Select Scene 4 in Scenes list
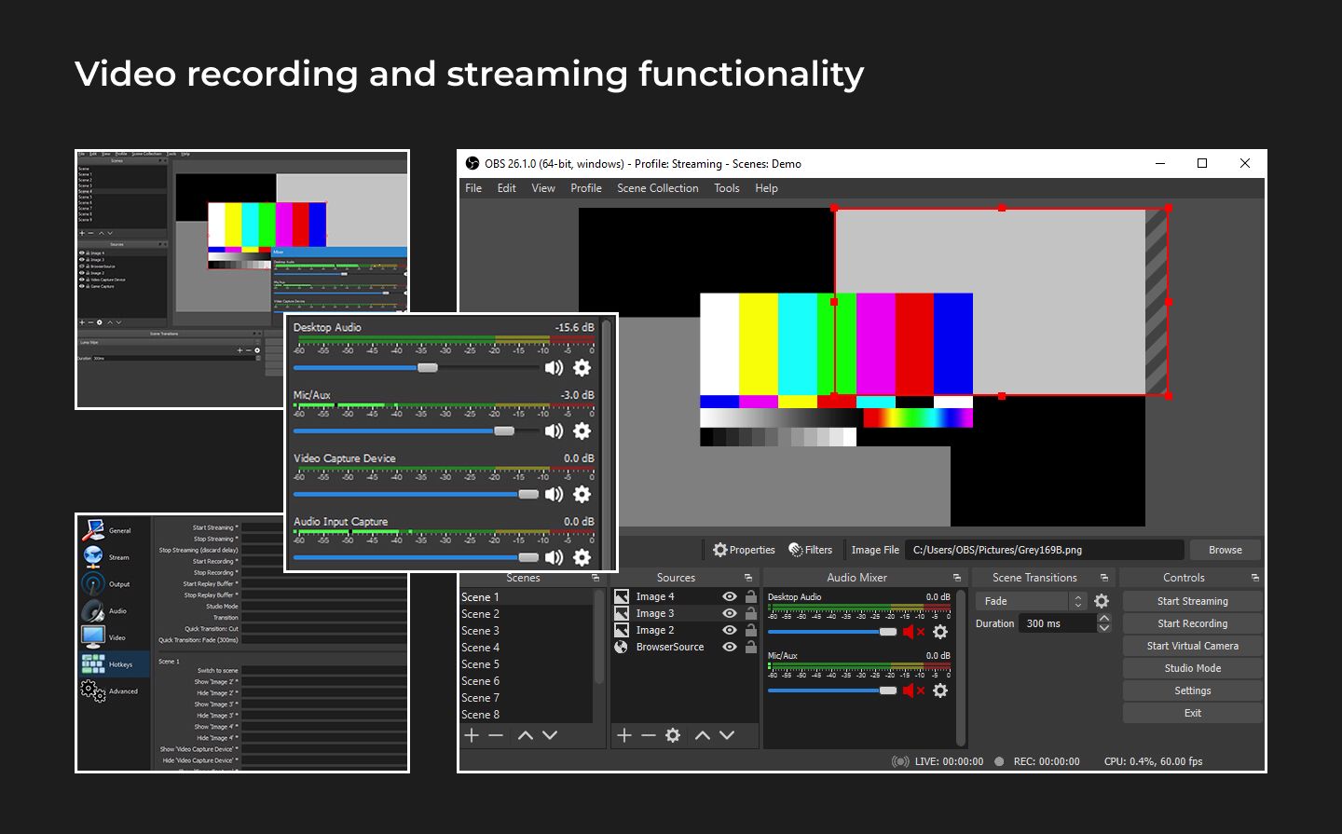1342x834 pixels. [x=527, y=648]
